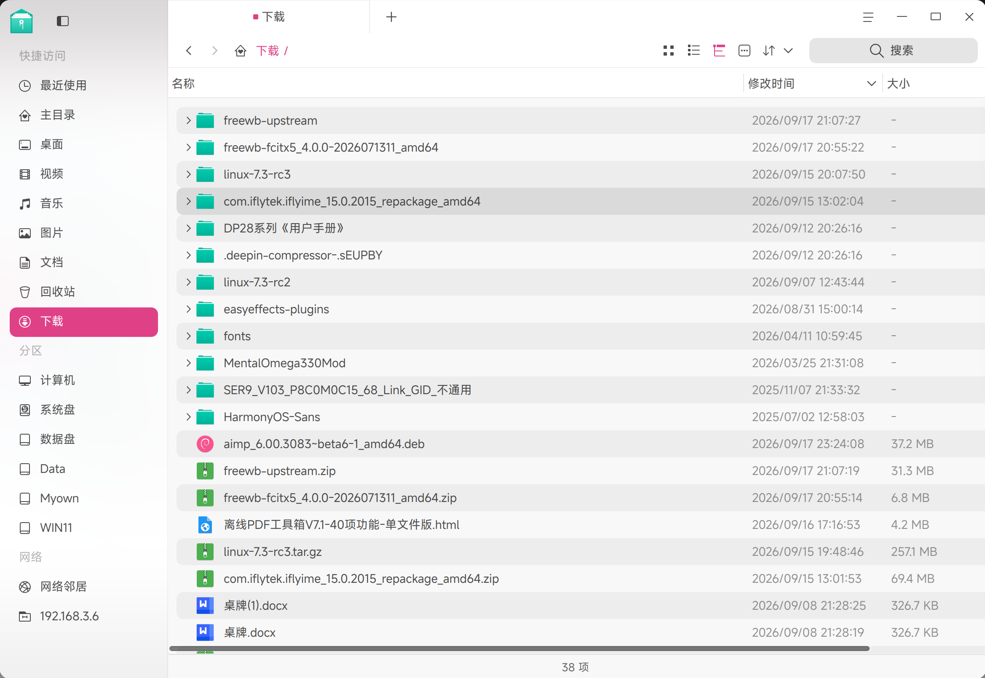Open 文档 in sidebar

pos(84,262)
